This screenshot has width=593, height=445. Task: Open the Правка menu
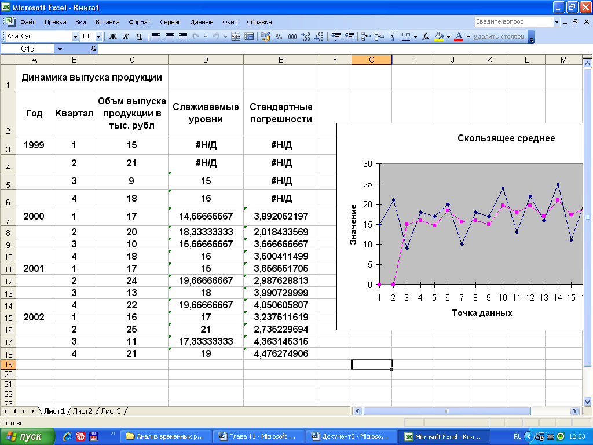(55, 22)
